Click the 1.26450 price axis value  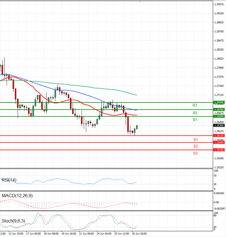pos(219,122)
